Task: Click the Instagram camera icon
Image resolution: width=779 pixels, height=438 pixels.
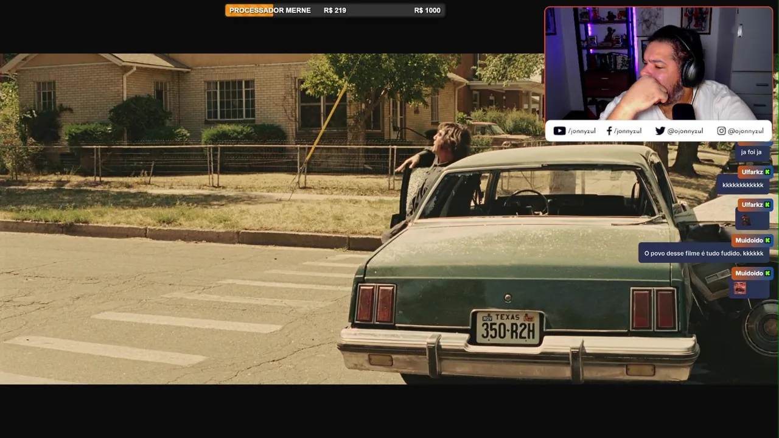Action: (721, 131)
